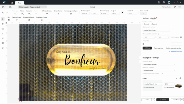Image resolution: width=184 pixels, height=104 pixels.
Task: Click the Estomper blur slider handle
Action: [143, 44]
